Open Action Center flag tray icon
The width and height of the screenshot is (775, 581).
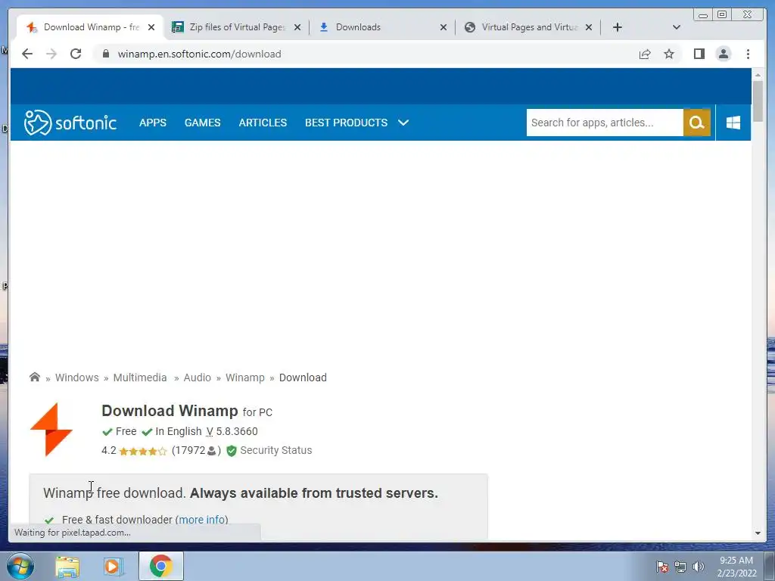coord(661,567)
